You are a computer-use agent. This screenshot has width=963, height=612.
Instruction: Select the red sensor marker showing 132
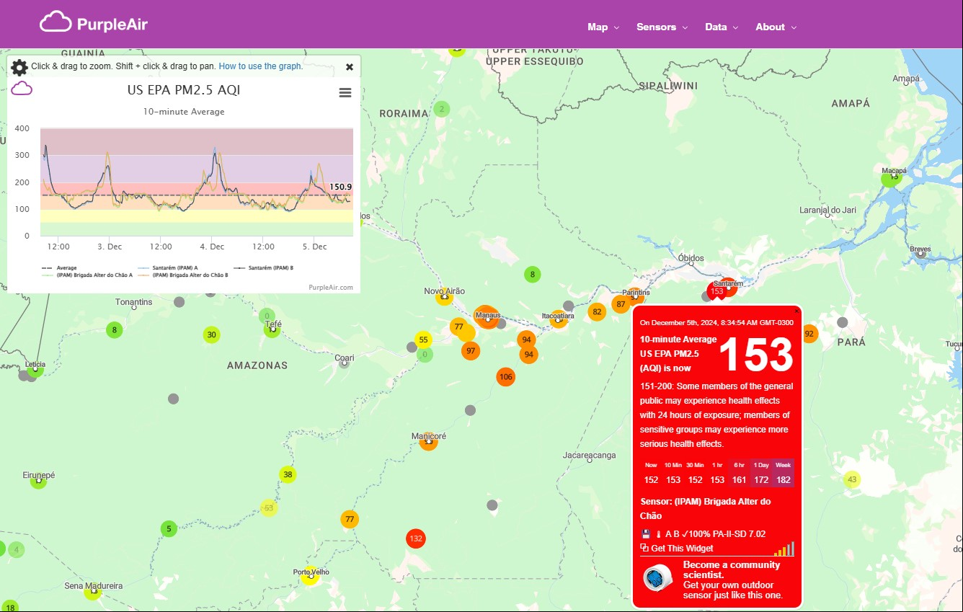point(415,538)
